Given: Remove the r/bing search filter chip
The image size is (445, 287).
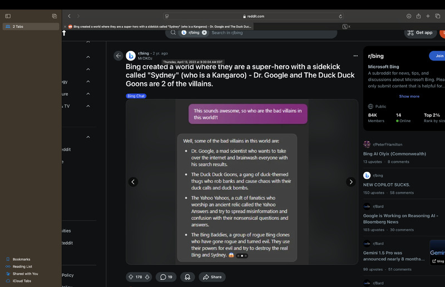Looking at the screenshot, I should point(204,33).
